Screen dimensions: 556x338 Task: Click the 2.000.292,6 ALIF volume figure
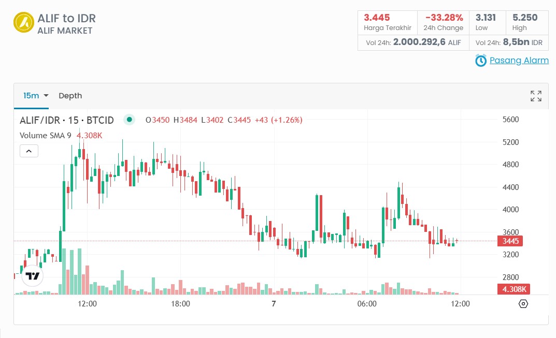click(427, 42)
